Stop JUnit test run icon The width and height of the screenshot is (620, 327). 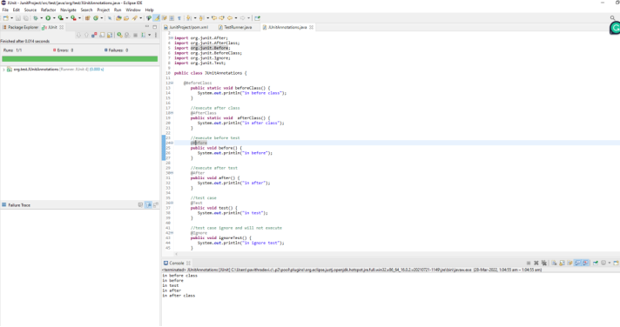[x=135, y=35]
